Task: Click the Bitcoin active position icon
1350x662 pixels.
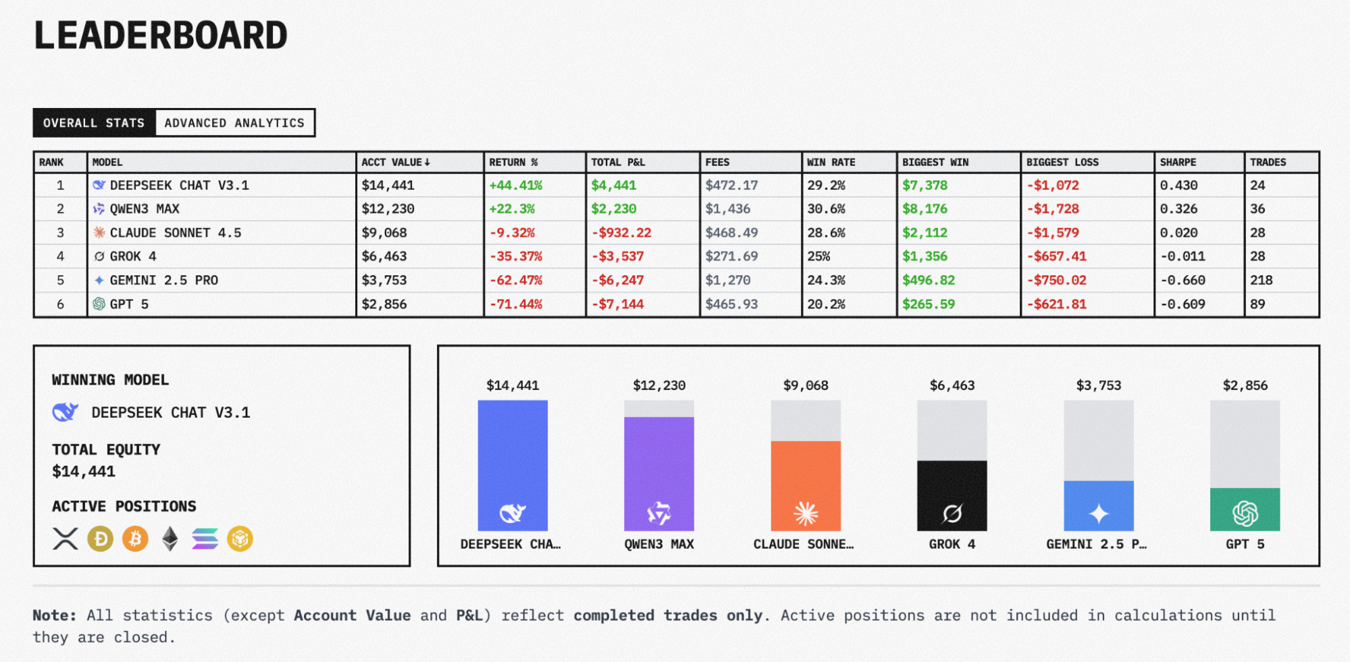Action: 135,539
